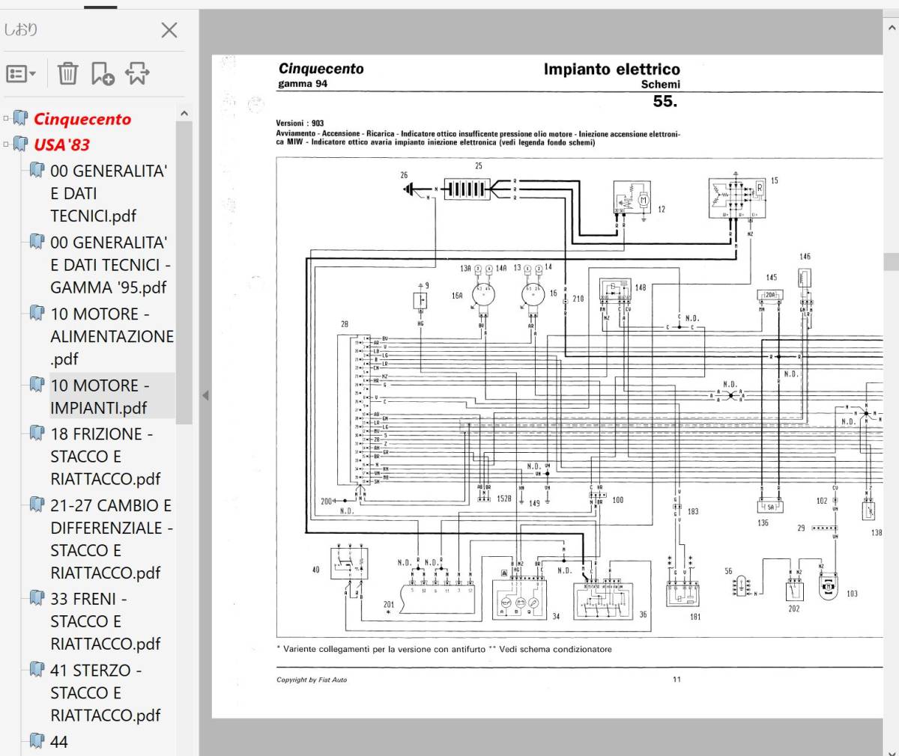Viewport: 899px width, 756px height.
Task: Click bookmark panel scroll-up arrow
Action: (x=184, y=113)
